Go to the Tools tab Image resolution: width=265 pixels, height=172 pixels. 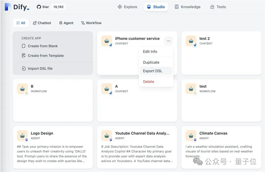pos(218,7)
